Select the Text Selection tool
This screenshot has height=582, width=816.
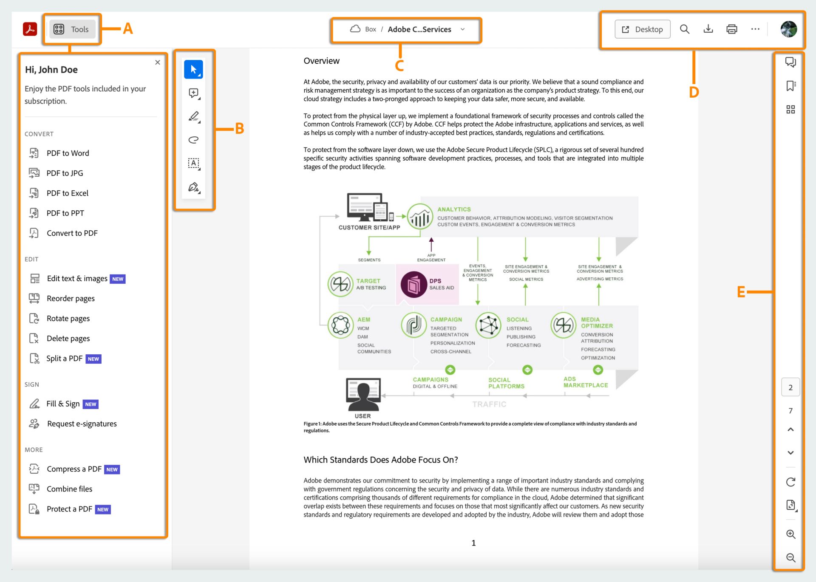[x=193, y=163]
